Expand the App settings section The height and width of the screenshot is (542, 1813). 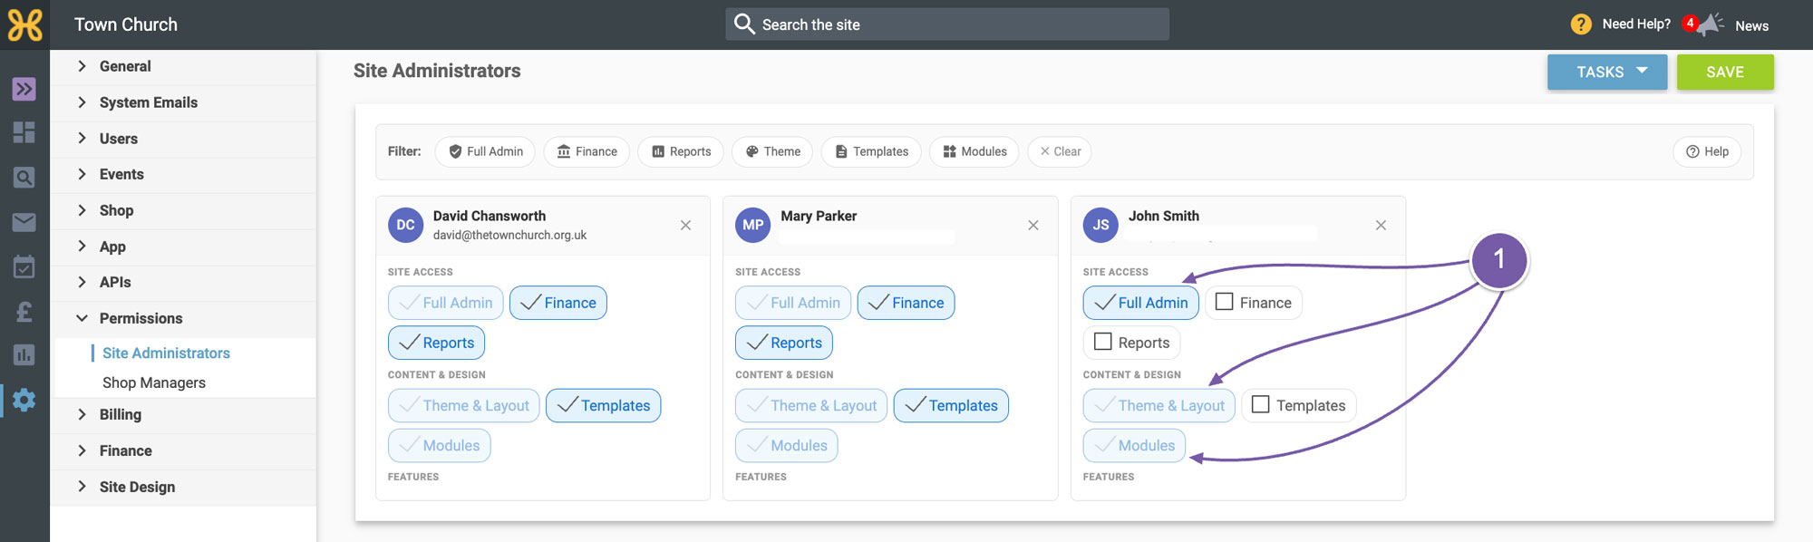tap(183, 247)
